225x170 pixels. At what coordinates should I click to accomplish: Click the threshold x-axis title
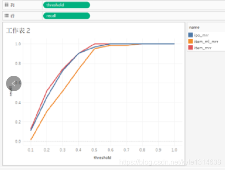coord(102,158)
